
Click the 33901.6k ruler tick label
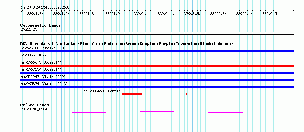(x=35, y=14)
